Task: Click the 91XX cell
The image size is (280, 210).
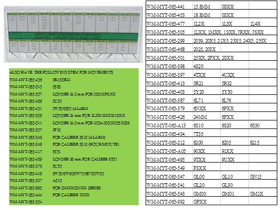Action: (x=235, y=150)
